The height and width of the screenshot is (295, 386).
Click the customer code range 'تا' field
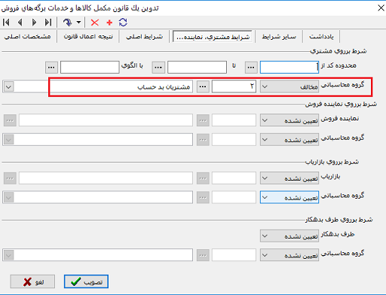pos(197,67)
